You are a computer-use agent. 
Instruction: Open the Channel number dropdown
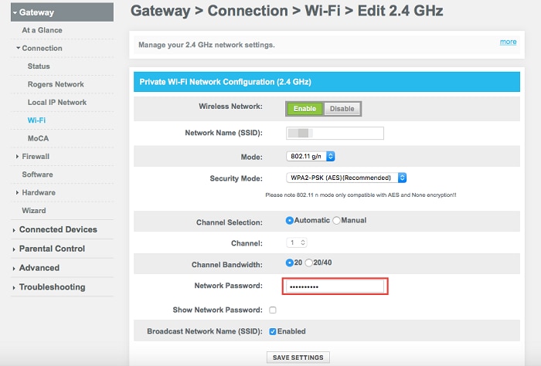[297, 242]
